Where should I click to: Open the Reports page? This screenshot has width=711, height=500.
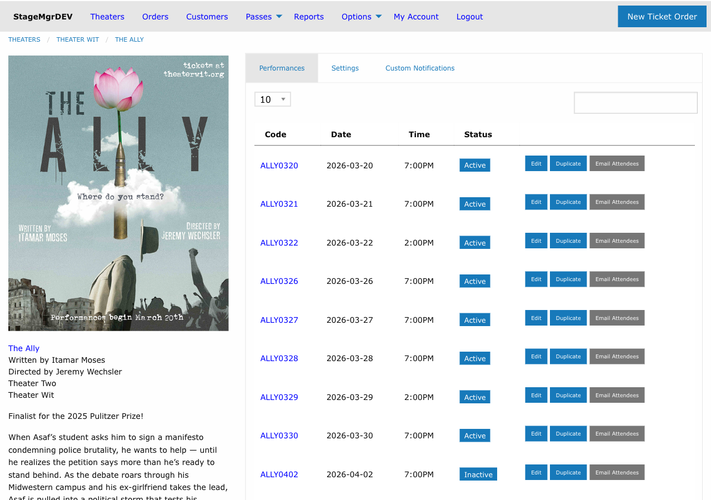309,17
